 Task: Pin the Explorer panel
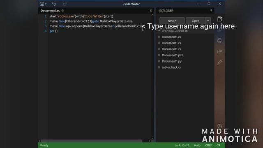point(211,11)
